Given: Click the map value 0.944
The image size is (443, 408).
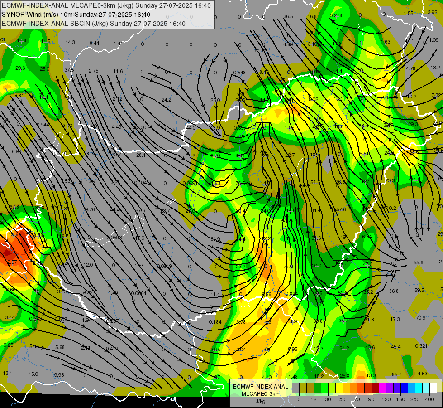Looking at the screenshot, I should pos(43,125).
